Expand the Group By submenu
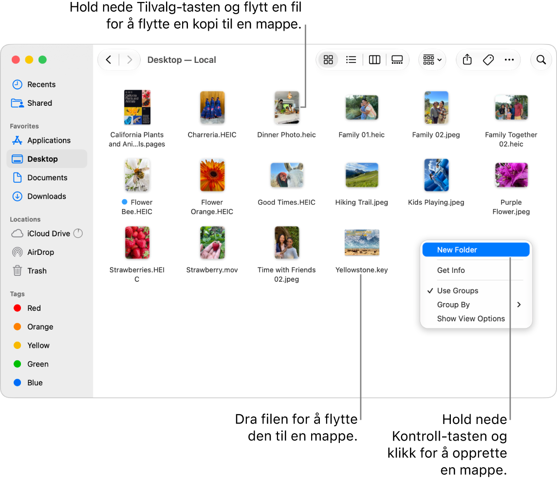This screenshot has height=481, width=557. click(476, 305)
